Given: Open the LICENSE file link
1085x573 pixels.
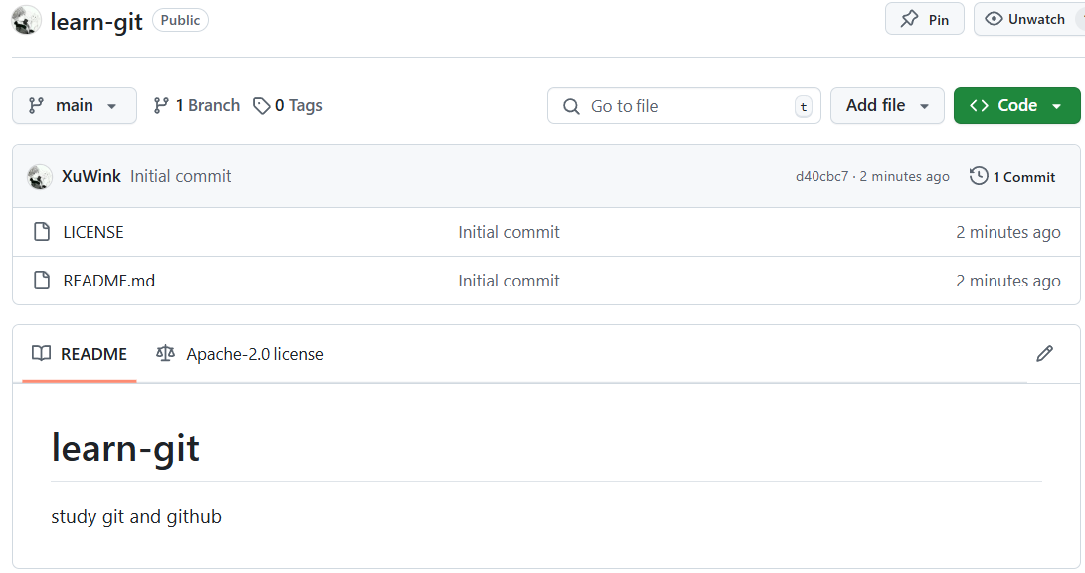Looking at the screenshot, I should (93, 232).
